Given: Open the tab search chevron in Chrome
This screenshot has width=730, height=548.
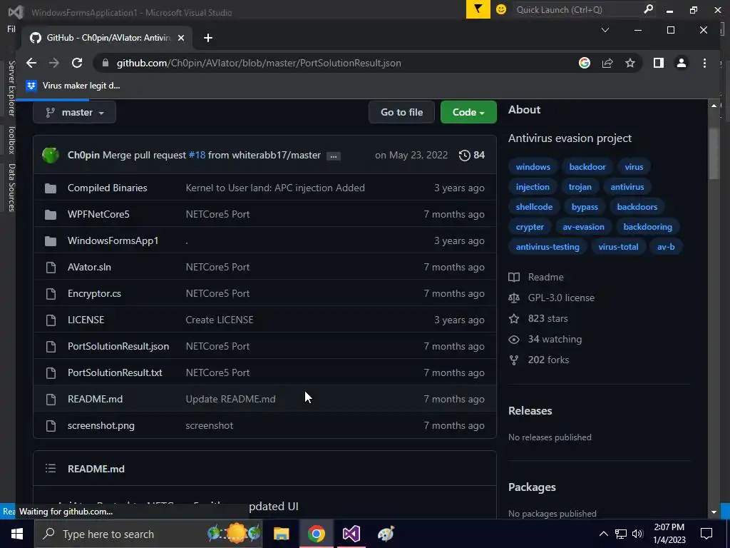Looking at the screenshot, I should tap(605, 30).
